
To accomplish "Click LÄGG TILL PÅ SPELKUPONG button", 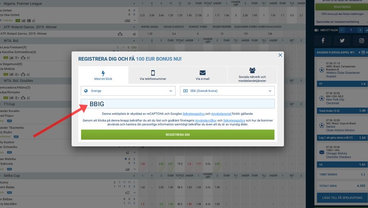I will [342, 198].
